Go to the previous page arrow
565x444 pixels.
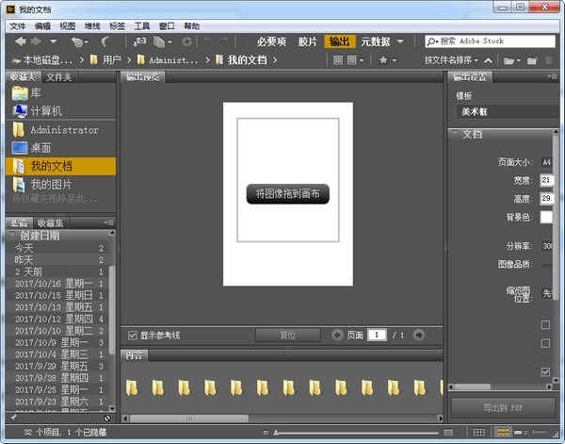pos(338,335)
